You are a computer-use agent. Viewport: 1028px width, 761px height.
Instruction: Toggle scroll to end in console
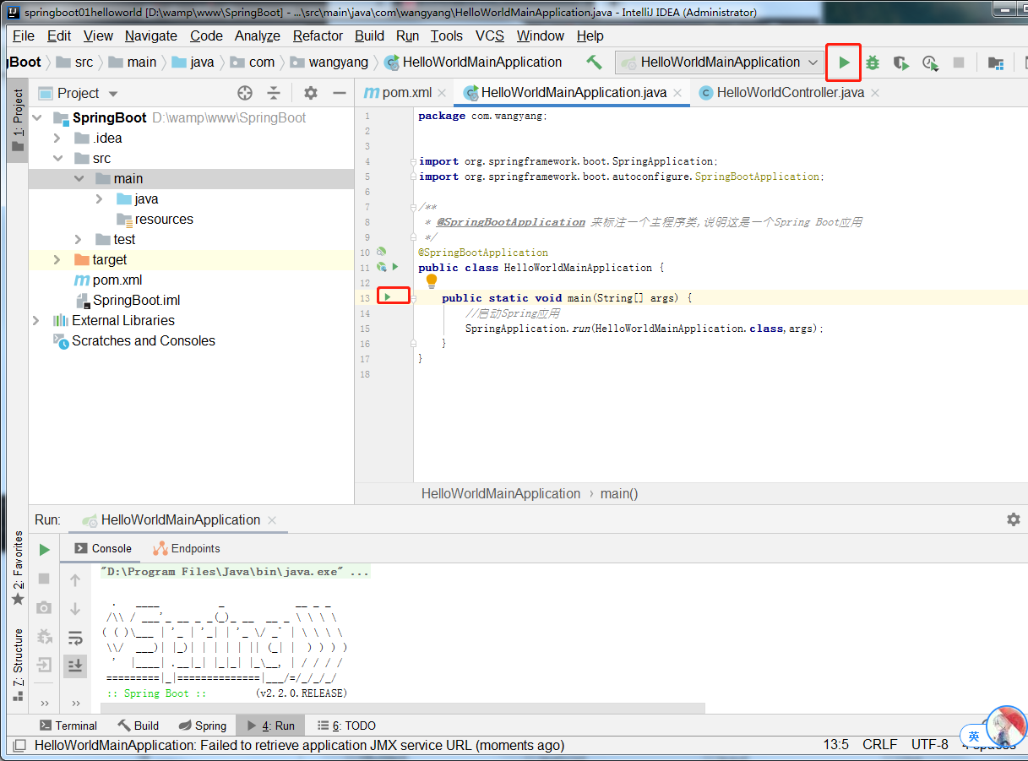[x=75, y=666]
